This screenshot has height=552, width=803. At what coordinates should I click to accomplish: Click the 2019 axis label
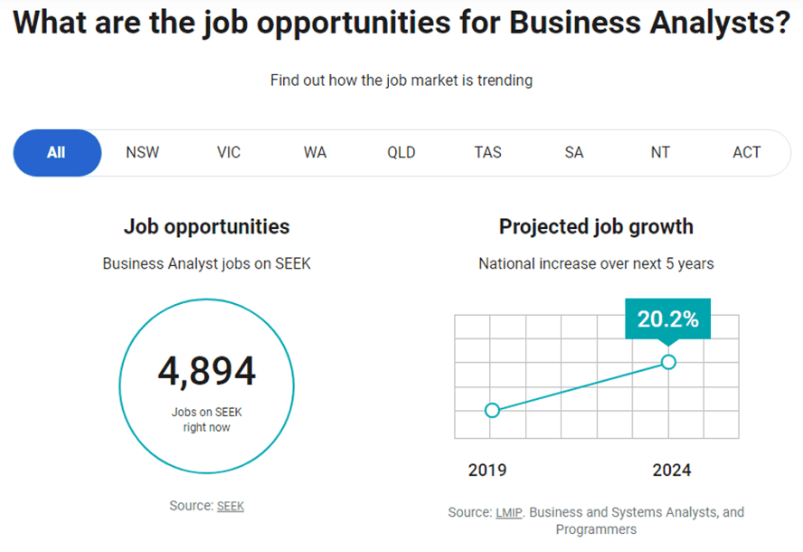(487, 471)
